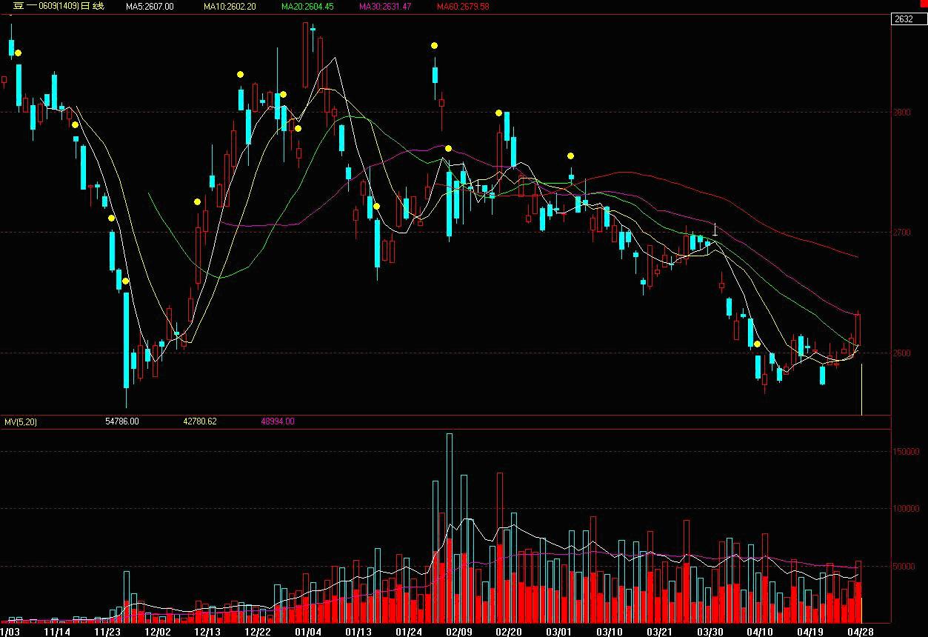928x637 pixels.
Task: Click the magenta 48994.00 volume average value
Action: click(x=278, y=421)
